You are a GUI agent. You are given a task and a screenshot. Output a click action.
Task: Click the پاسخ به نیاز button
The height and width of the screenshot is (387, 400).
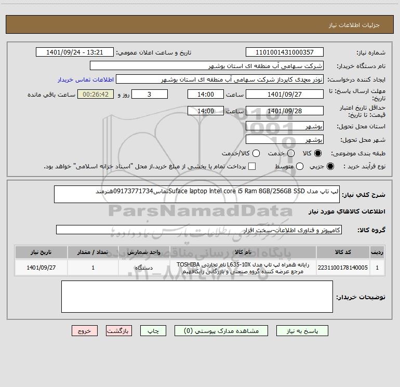(302, 331)
